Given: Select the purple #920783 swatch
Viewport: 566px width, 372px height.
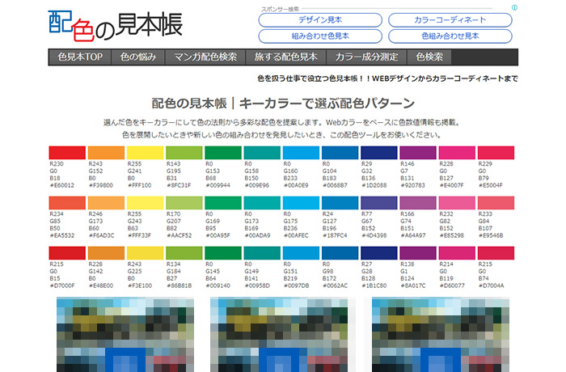Looking at the screenshot, I should point(418,153).
